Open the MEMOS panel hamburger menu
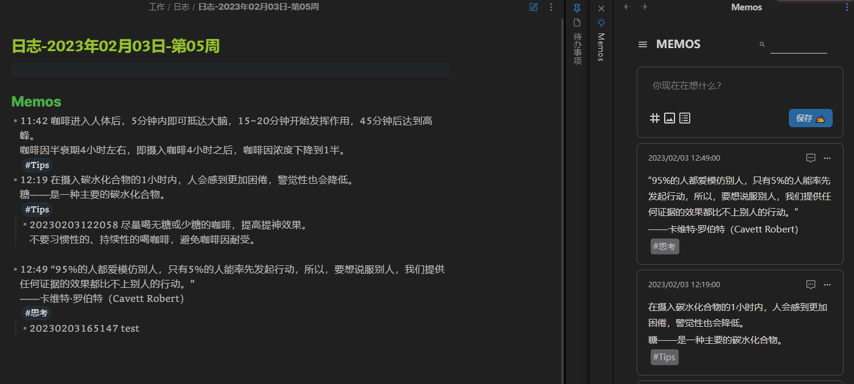Viewport: 854px width, 384px height. [x=642, y=44]
